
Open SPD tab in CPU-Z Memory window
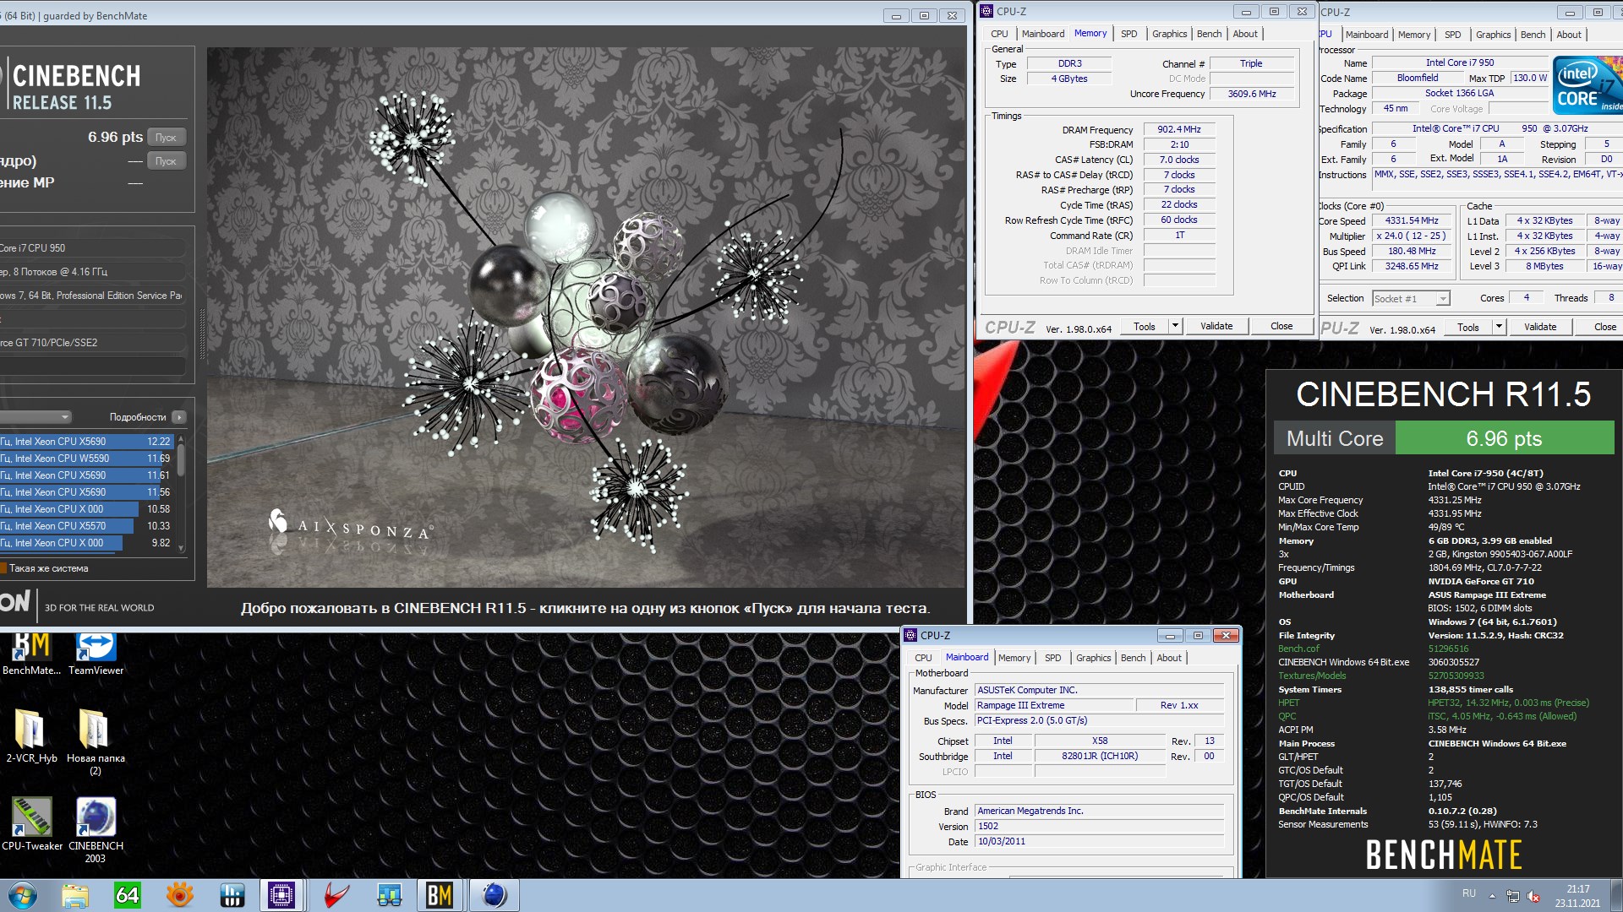click(x=1128, y=34)
